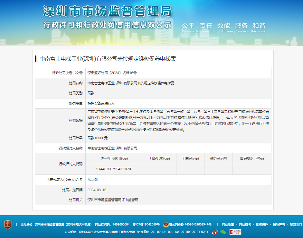This screenshot has height=238, width=303.
Task: Open the 版权保护 link
Action: (x=262, y=225)
